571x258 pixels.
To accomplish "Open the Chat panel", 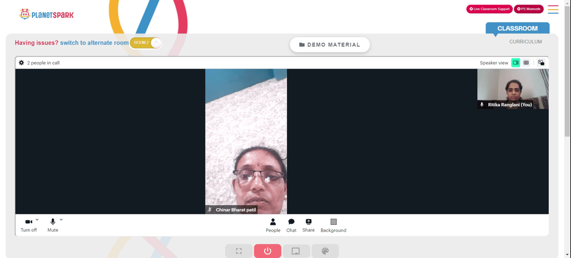I will (x=291, y=225).
